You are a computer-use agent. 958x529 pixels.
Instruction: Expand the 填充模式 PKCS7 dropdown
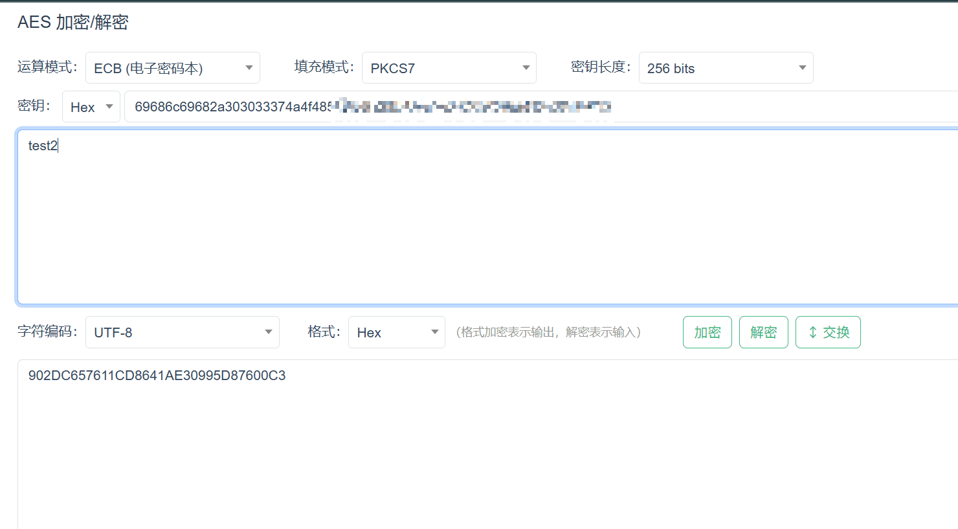click(x=449, y=68)
